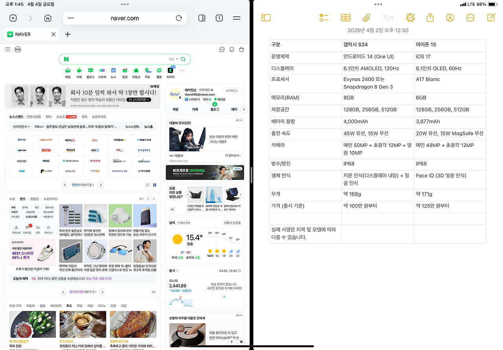Image resolution: width=503 pixels, height=350 pixels.
Task: Open Naver shopping basket icon
Action: click(x=241, y=49)
